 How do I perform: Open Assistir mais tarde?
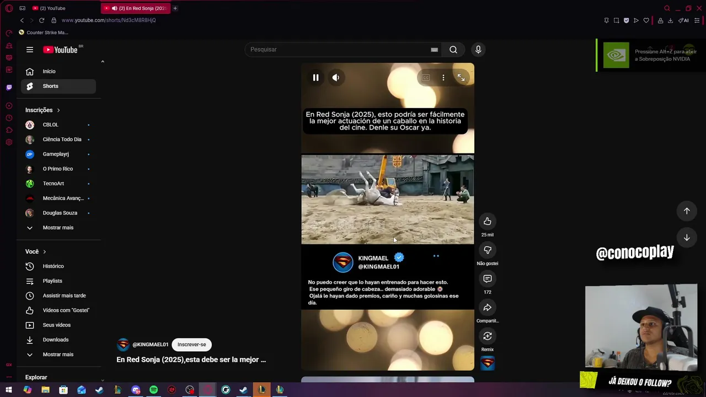(x=58, y=296)
